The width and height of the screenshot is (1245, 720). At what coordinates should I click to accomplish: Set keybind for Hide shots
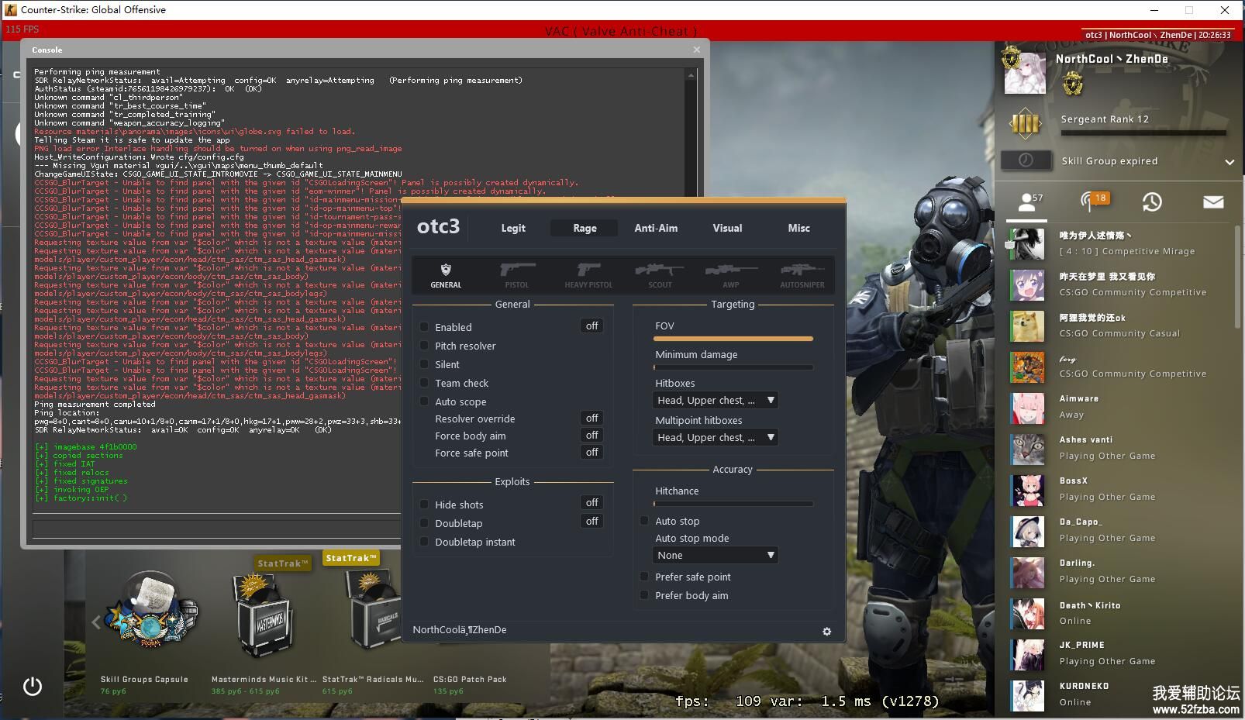click(592, 503)
